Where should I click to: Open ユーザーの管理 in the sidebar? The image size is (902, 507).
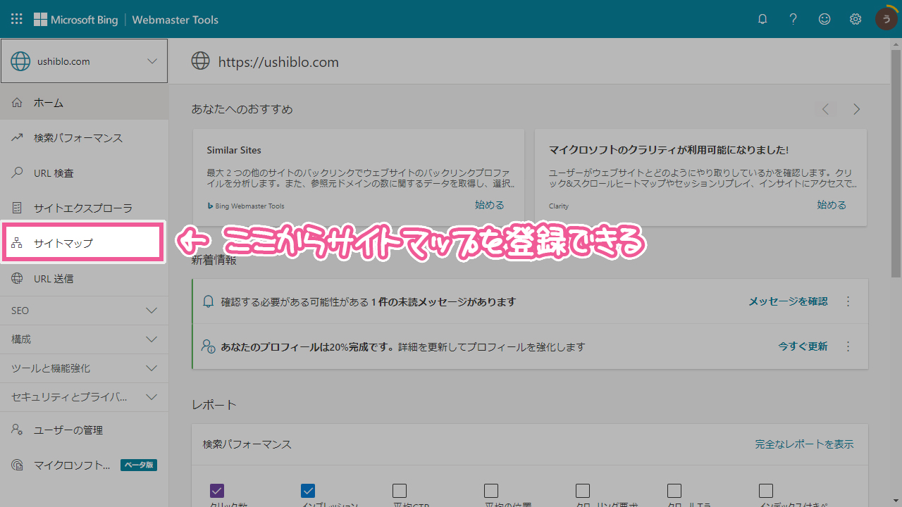(x=84, y=430)
